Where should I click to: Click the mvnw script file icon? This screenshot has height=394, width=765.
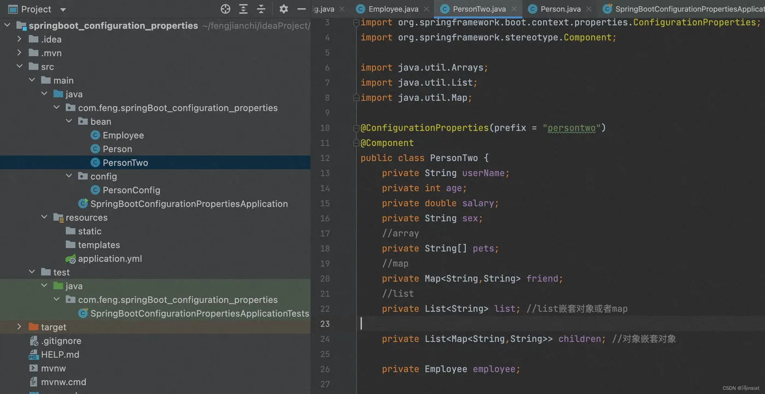click(x=33, y=368)
